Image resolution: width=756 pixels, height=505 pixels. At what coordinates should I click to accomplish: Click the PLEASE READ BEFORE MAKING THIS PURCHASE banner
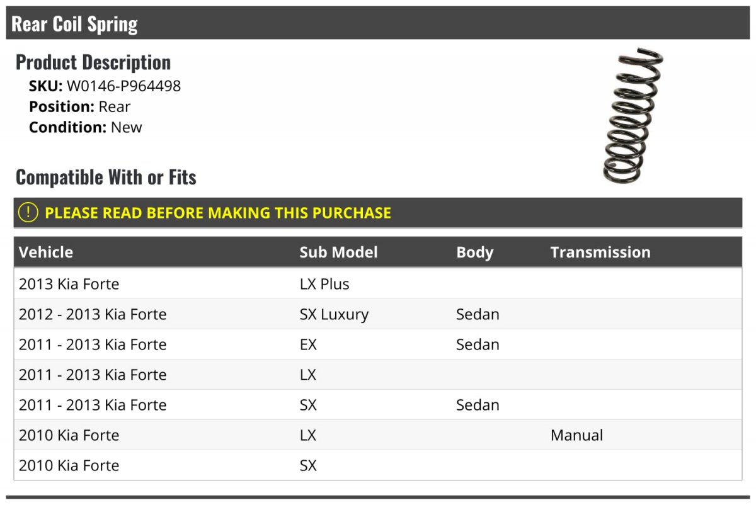[x=378, y=213]
